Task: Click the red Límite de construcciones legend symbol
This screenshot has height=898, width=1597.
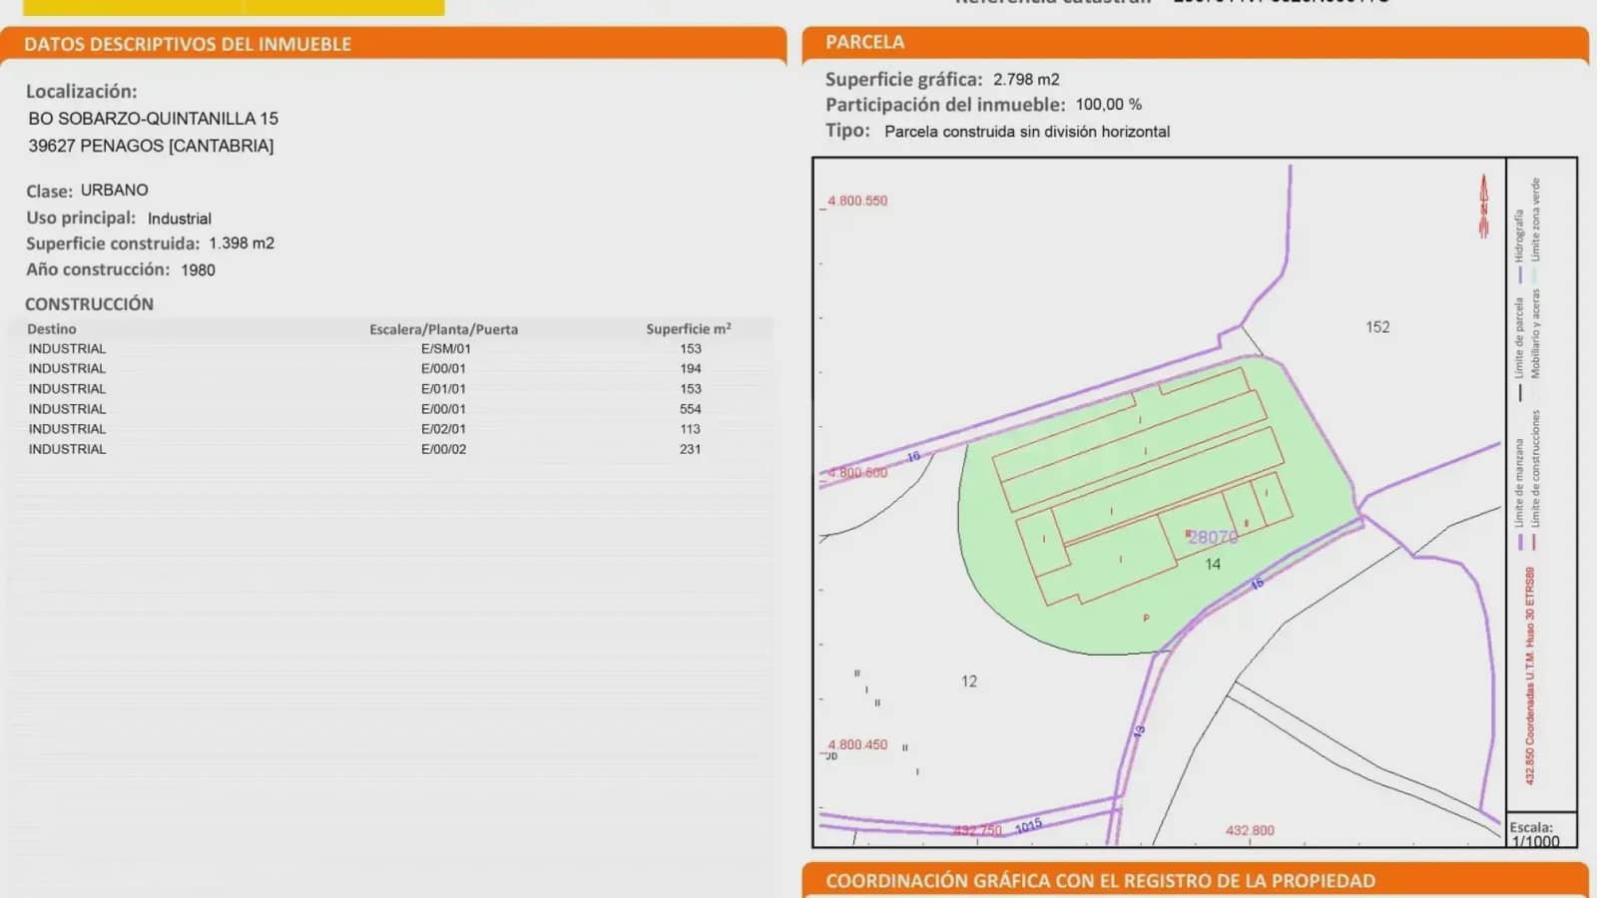Action: pos(1534,542)
